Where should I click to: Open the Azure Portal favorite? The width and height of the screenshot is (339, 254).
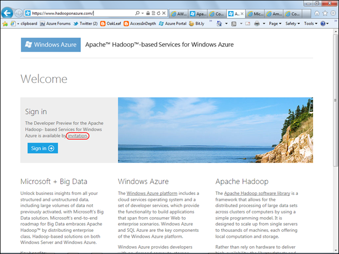[173, 24]
